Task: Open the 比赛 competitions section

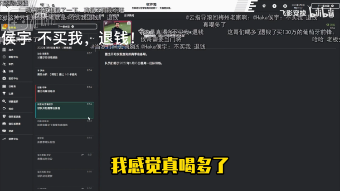Action: [x=11, y=94]
